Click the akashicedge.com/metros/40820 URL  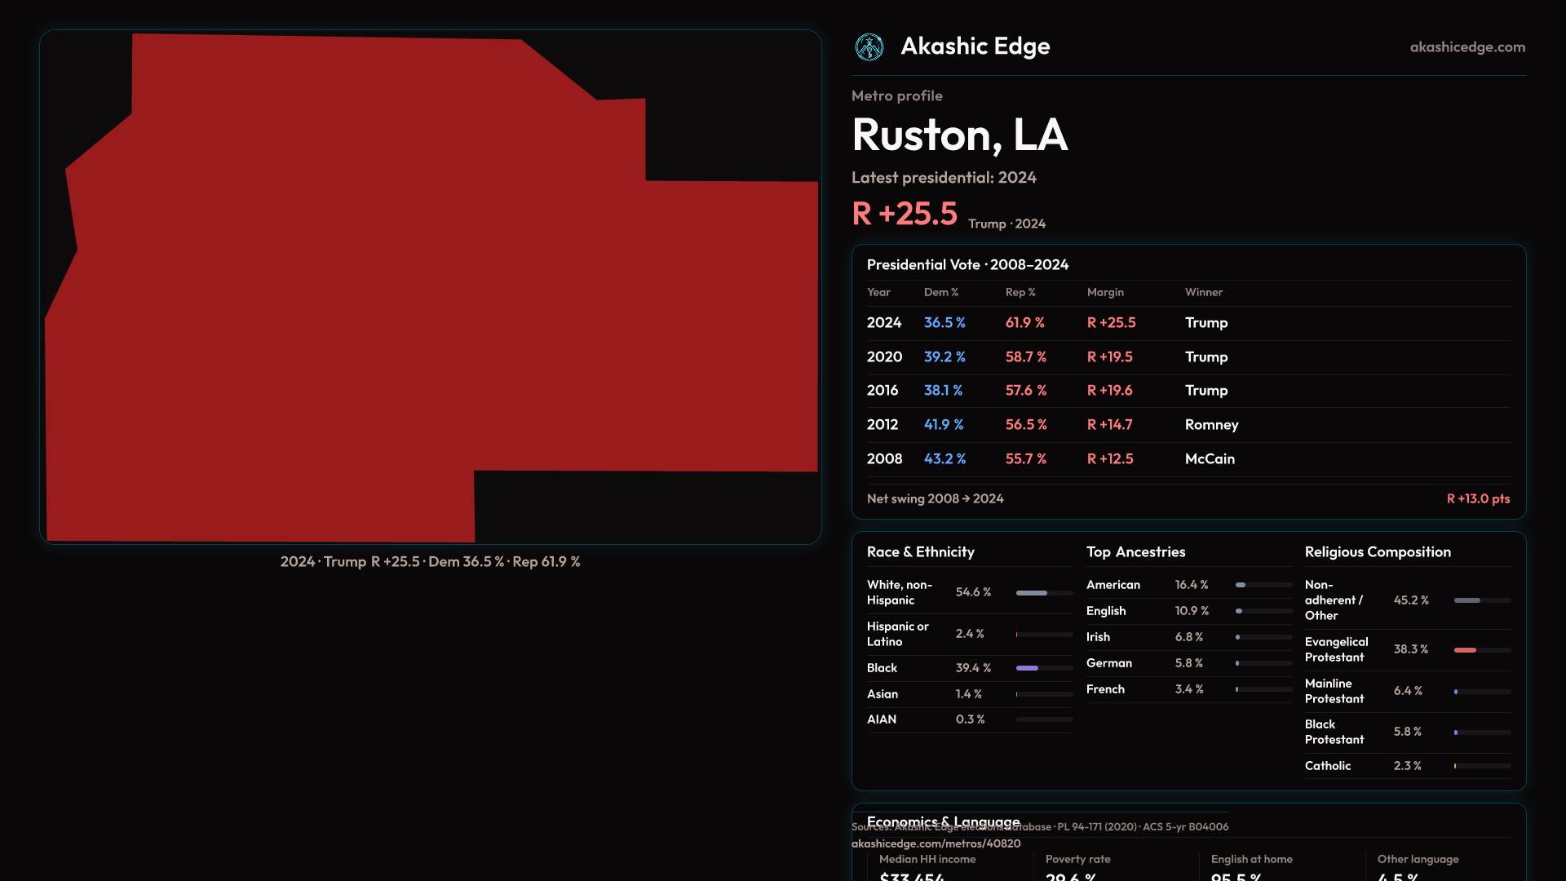click(936, 843)
